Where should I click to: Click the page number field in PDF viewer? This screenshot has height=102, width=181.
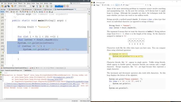[x=102, y=5]
